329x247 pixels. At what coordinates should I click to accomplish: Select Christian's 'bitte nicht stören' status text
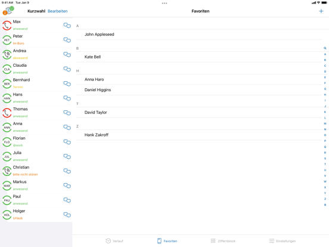(26, 174)
